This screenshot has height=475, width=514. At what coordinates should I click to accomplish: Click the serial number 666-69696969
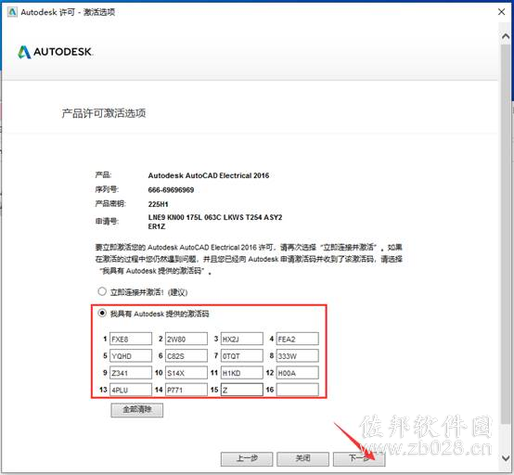(x=171, y=190)
